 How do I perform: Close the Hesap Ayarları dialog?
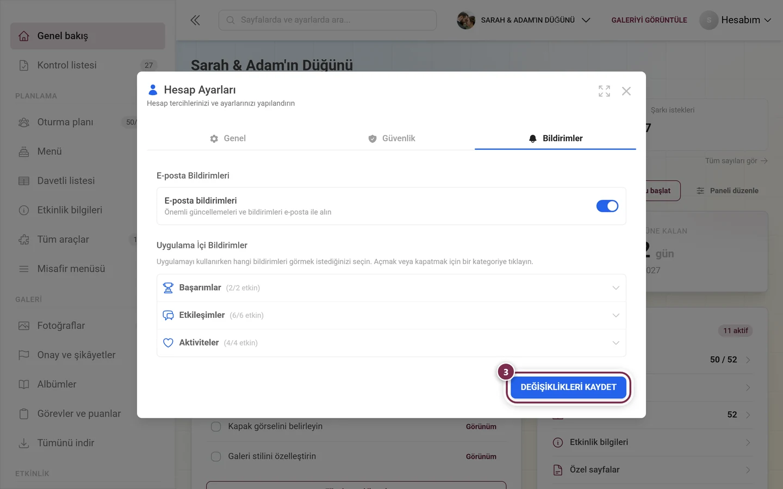626,91
